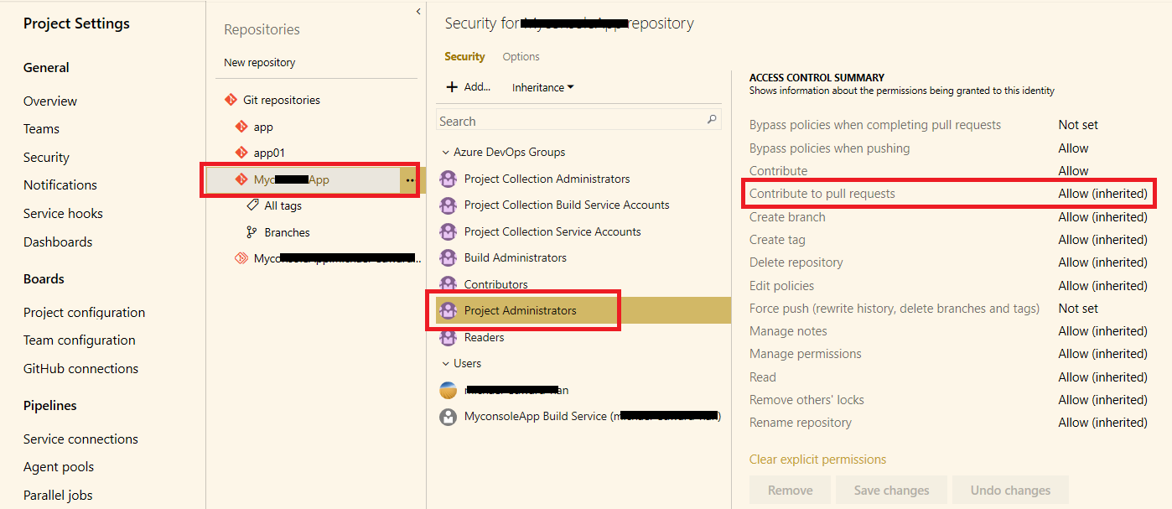1172x509 pixels.
Task: Open Overview in Project Settings
Action: click(50, 101)
